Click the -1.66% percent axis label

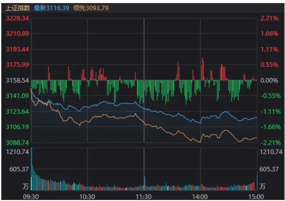click(269, 127)
